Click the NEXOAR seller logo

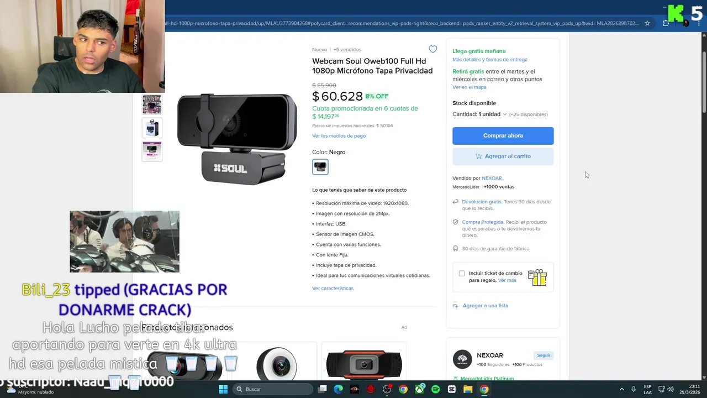462,359
